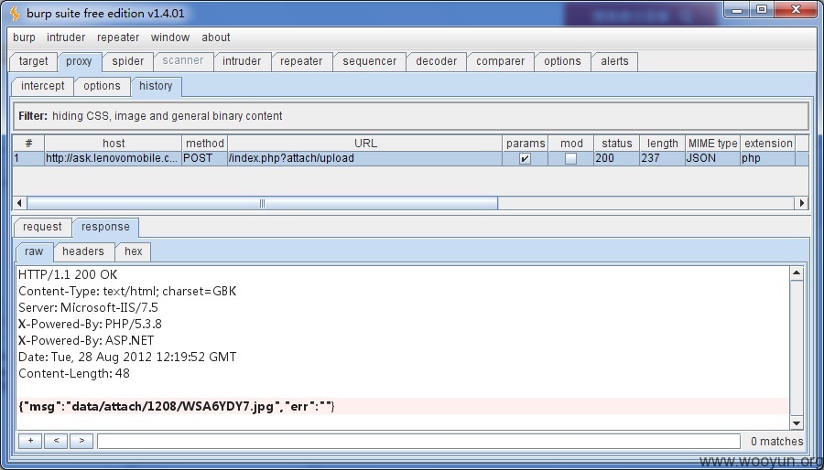The image size is (824, 470).
Task: Click the < previous match button
Action: click(x=56, y=441)
